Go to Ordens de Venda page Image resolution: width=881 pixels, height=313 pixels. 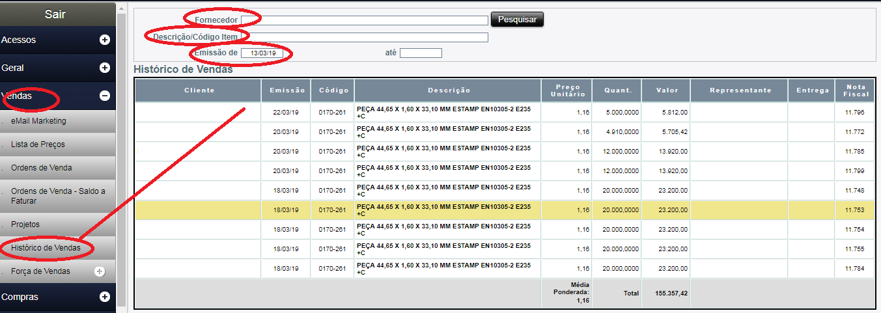tap(41, 168)
